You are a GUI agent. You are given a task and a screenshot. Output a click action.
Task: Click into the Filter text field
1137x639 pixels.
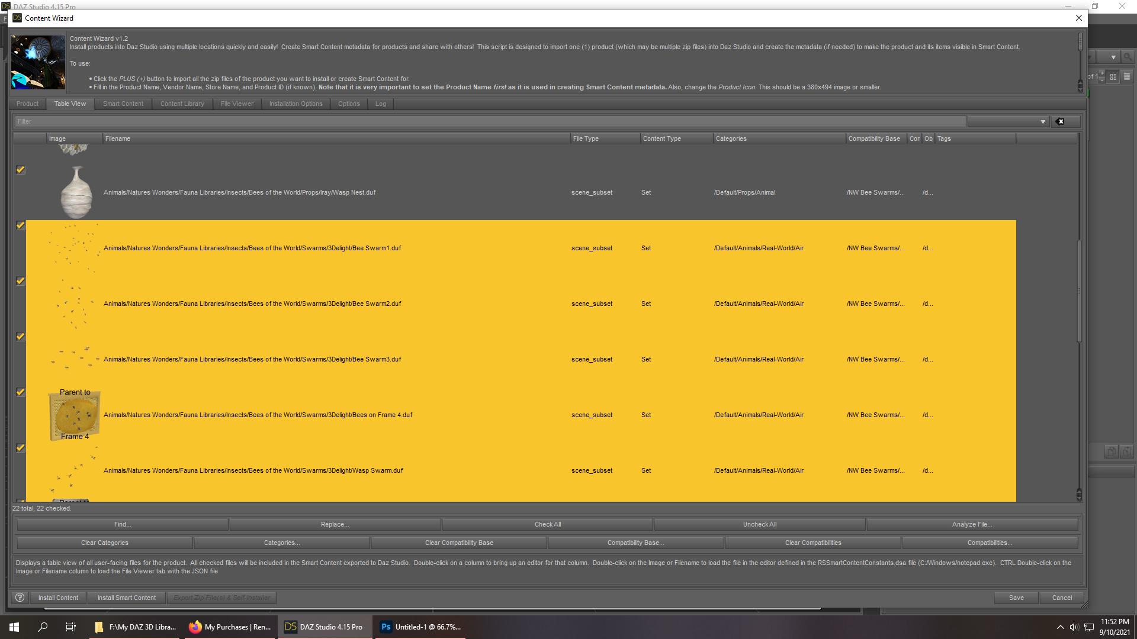(x=474, y=121)
